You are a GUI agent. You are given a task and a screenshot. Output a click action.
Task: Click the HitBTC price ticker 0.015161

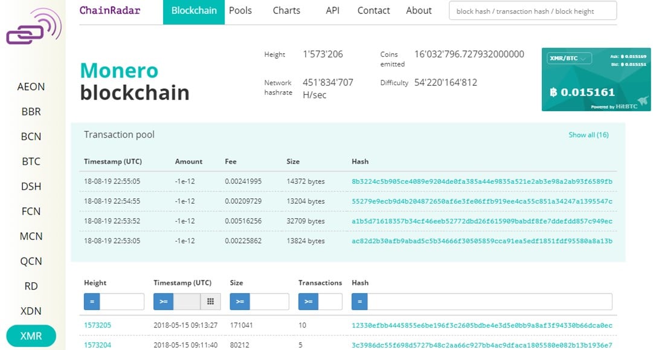(x=582, y=92)
